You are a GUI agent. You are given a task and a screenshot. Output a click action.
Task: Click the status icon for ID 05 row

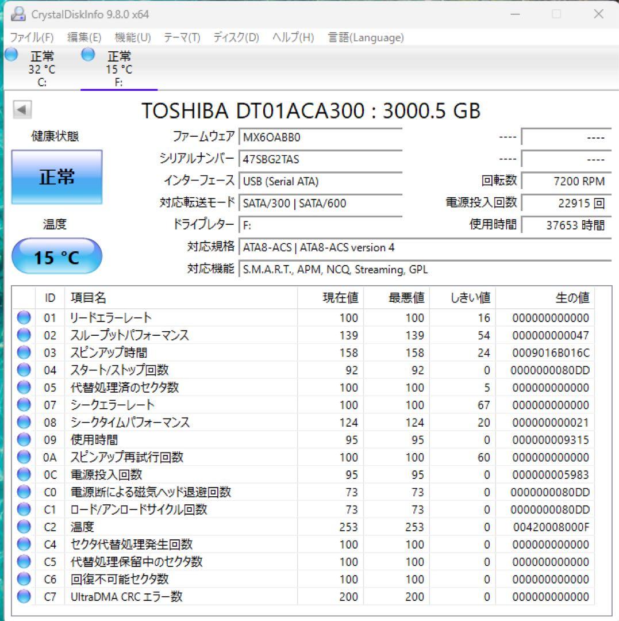click(24, 388)
